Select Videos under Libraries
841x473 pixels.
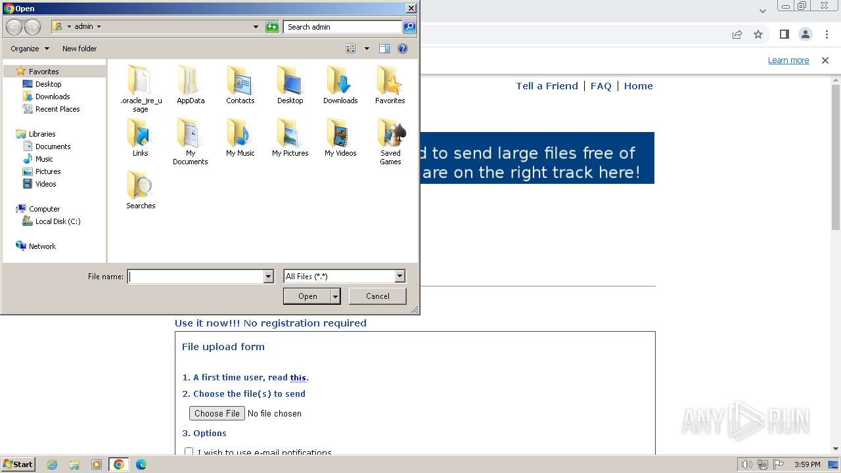(x=45, y=184)
